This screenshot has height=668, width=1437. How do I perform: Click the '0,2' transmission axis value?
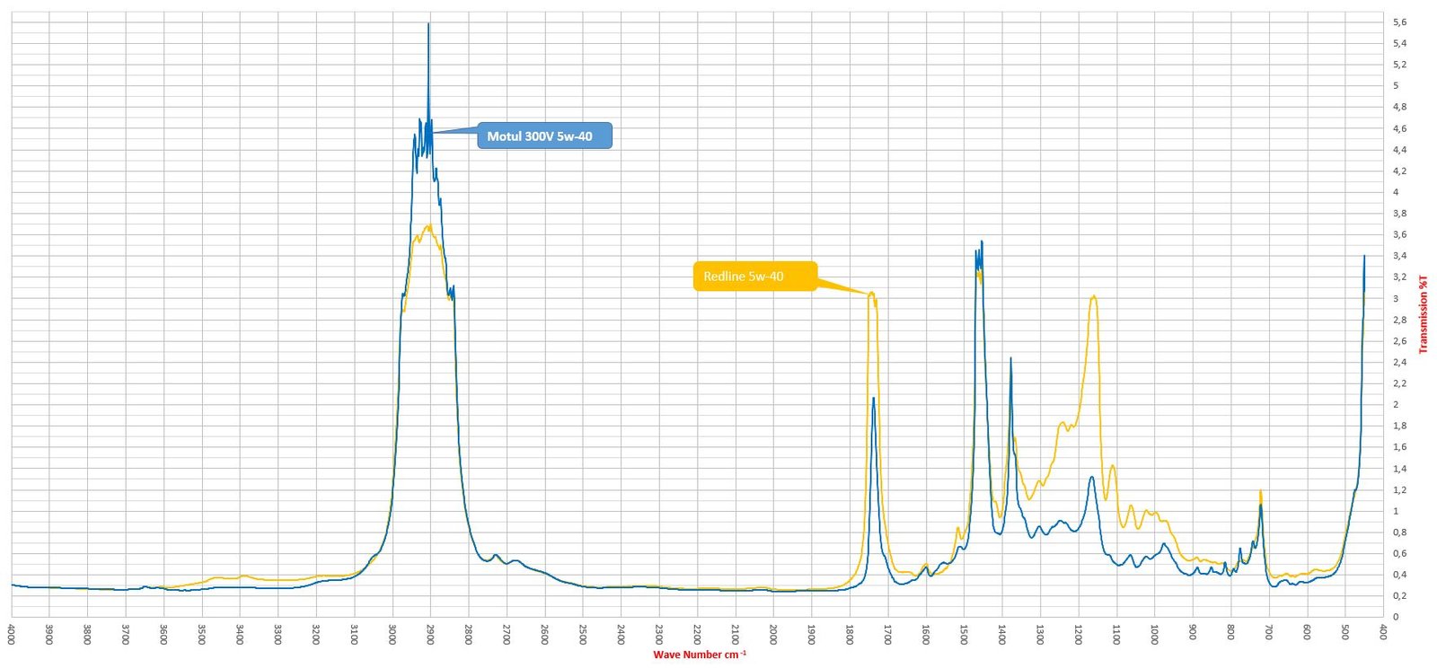[1400, 596]
